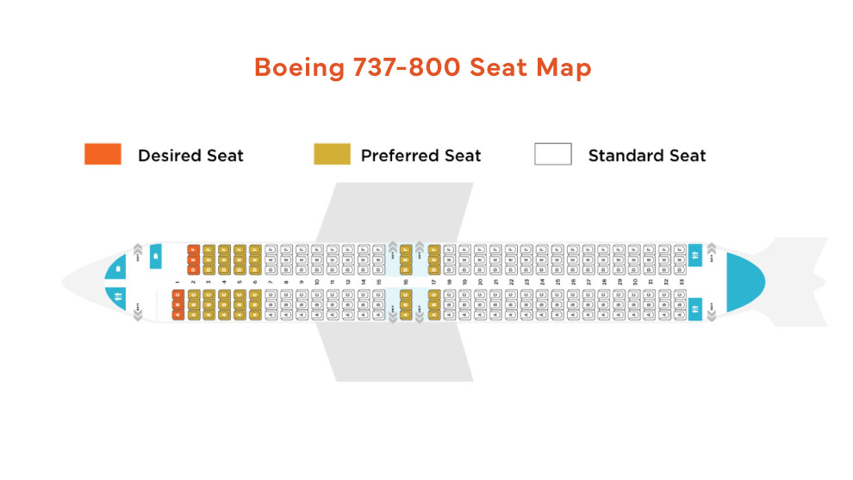Click the white Standard Seat legend swatch

553,155
